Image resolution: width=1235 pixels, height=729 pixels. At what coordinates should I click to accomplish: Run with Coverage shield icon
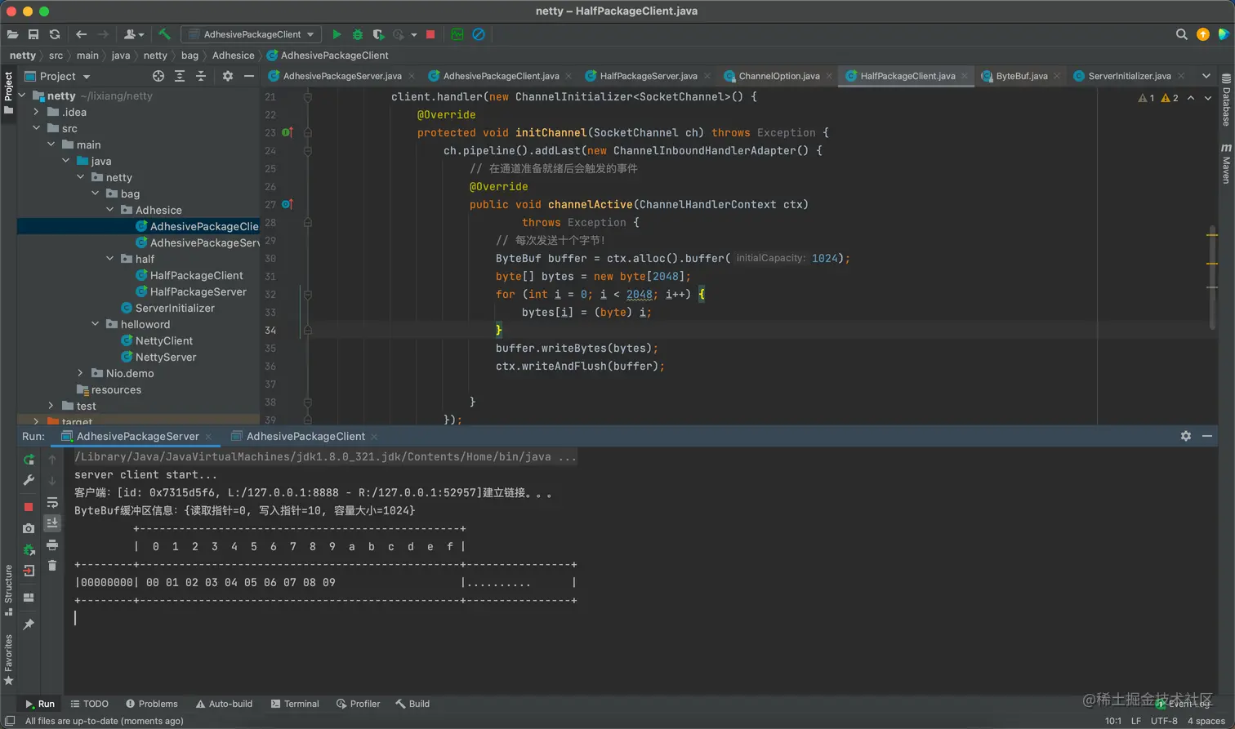(378, 34)
